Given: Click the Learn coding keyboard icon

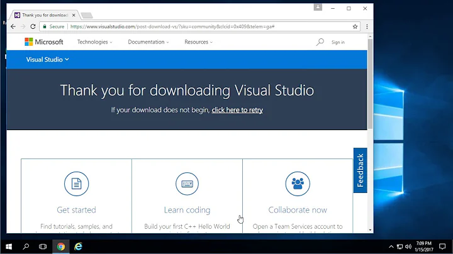Looking at the screenshot, I should click(187, 184).
